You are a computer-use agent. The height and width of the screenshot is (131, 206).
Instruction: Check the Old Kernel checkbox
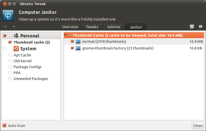pos(10,61)
